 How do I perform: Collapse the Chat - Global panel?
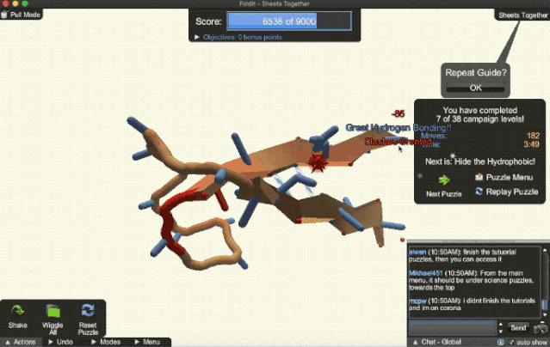437,342
